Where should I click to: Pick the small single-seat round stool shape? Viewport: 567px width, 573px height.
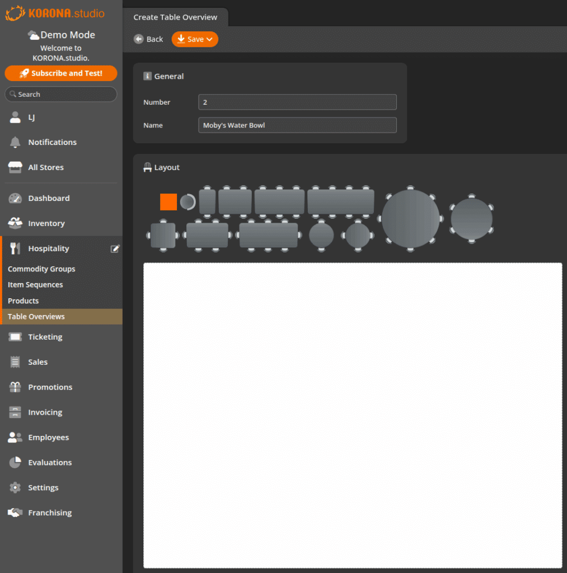(188, 201)
